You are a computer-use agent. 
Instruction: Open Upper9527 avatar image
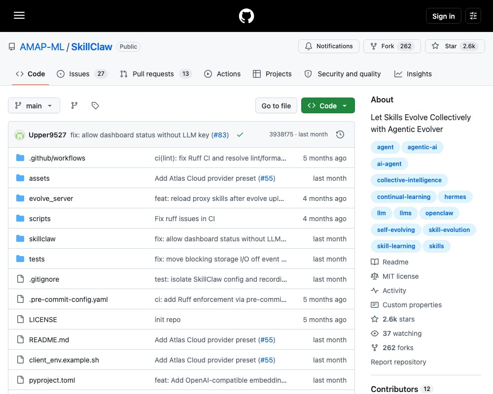[x=20, y=135]
